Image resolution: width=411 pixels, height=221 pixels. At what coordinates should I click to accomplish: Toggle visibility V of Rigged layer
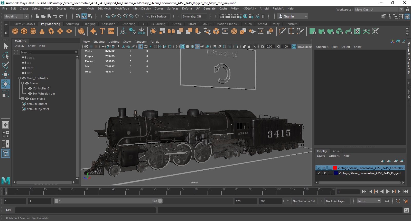pyautogui.click(x=319, y=173)
